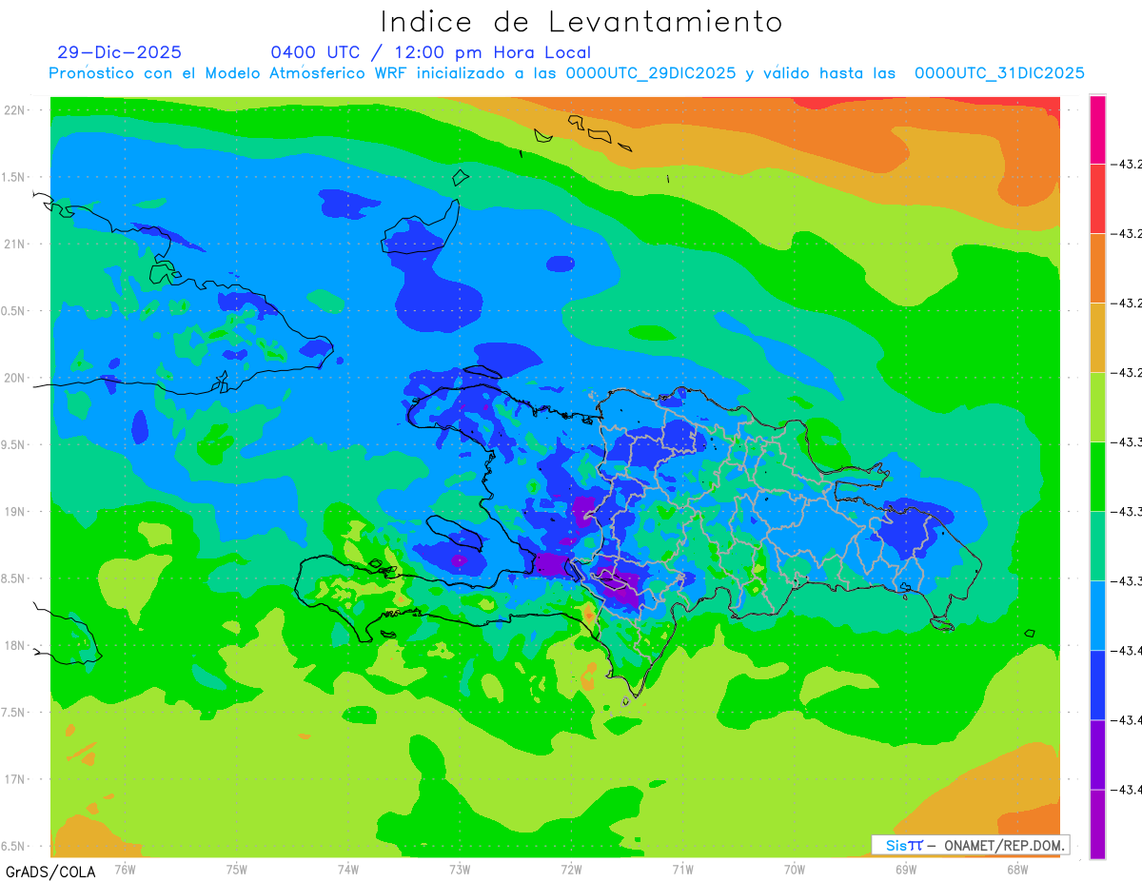Click the title Indice de Levantamiento
1142x882 pixels.
[x=581, y=22]
